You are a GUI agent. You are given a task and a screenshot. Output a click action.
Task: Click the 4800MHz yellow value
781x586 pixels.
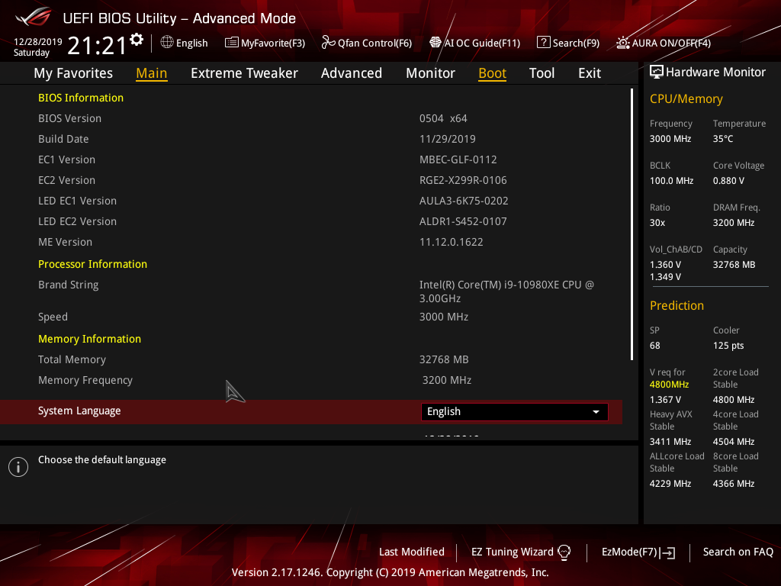coord(669,385)
